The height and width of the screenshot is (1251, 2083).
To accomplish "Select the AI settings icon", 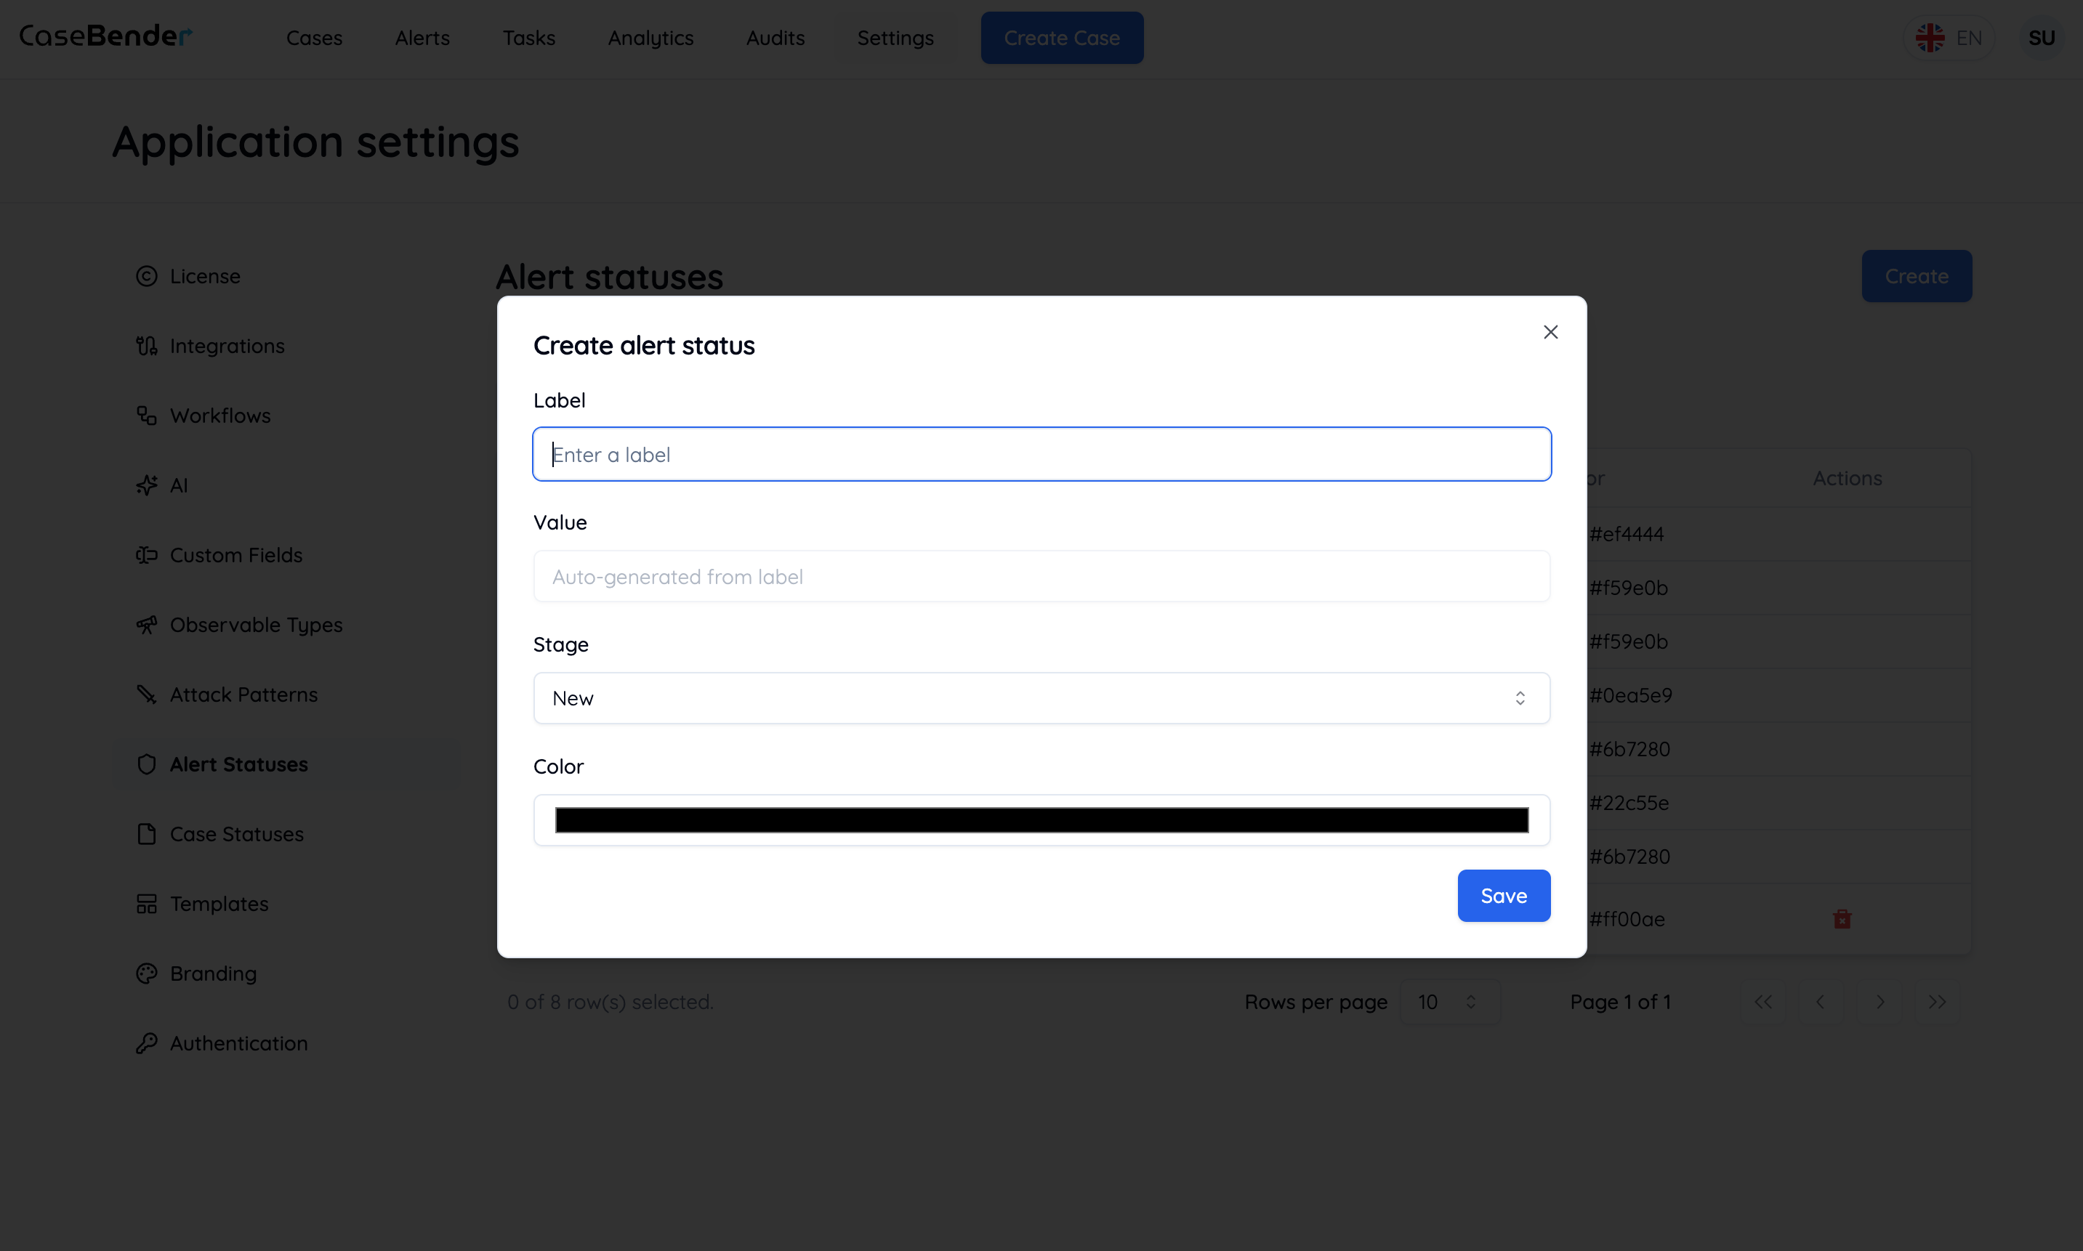I will coord(147,485).
